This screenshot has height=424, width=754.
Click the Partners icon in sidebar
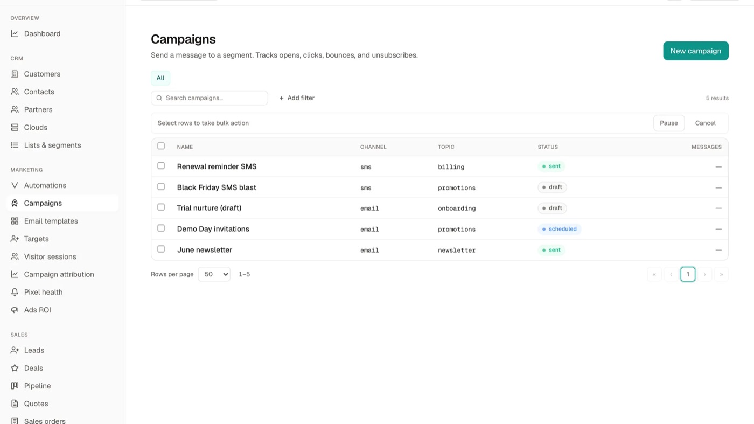click(15, 109)
